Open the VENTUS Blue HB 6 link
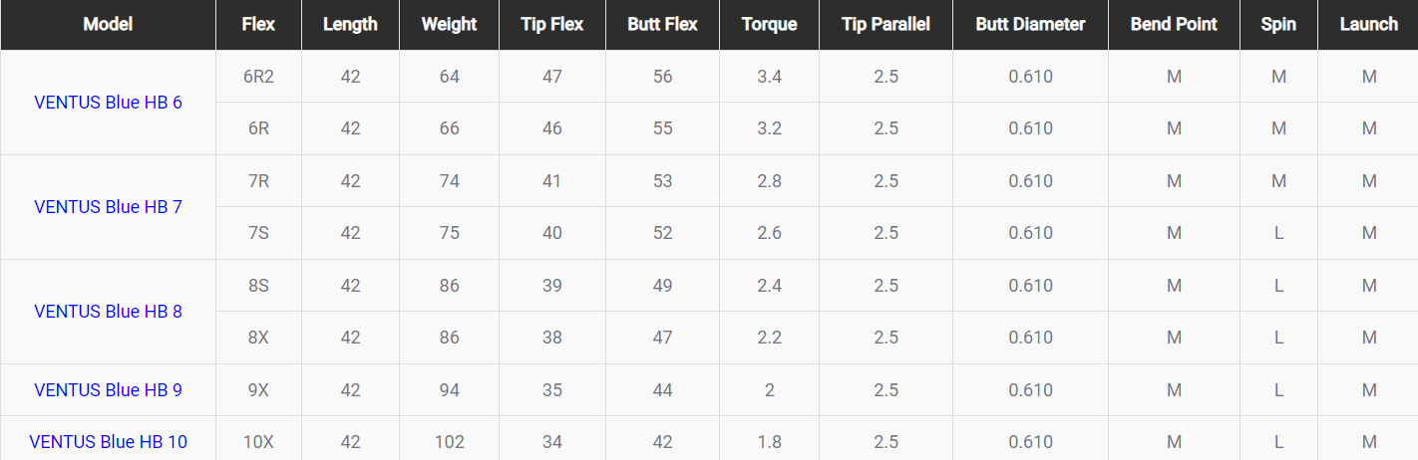The image size is (1418, 460). point(108,103)
